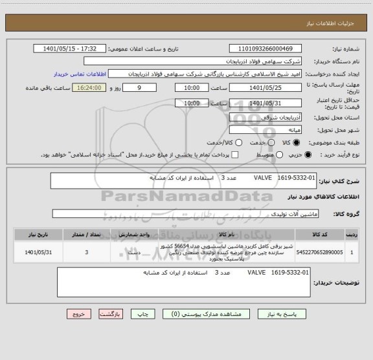This screenshot has width=373, height=360.
Task: Click the buyer name field شرکت سهامی فولاد آذربایجان
Action: (x=193, y=61)
